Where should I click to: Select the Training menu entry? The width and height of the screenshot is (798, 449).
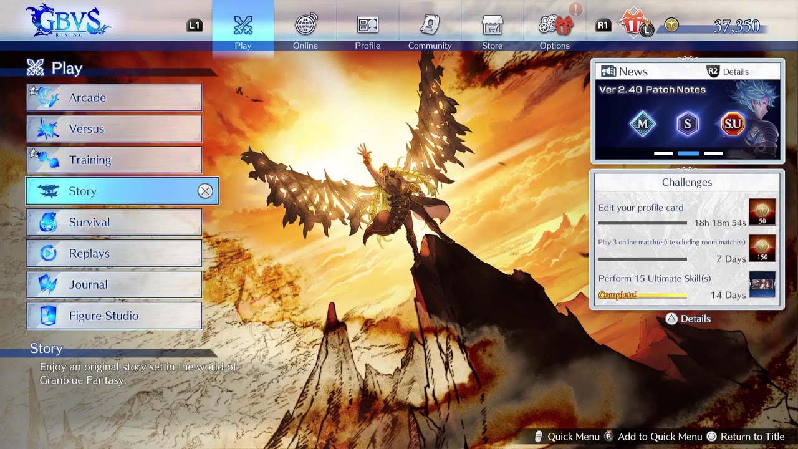(x=114, y=160)
